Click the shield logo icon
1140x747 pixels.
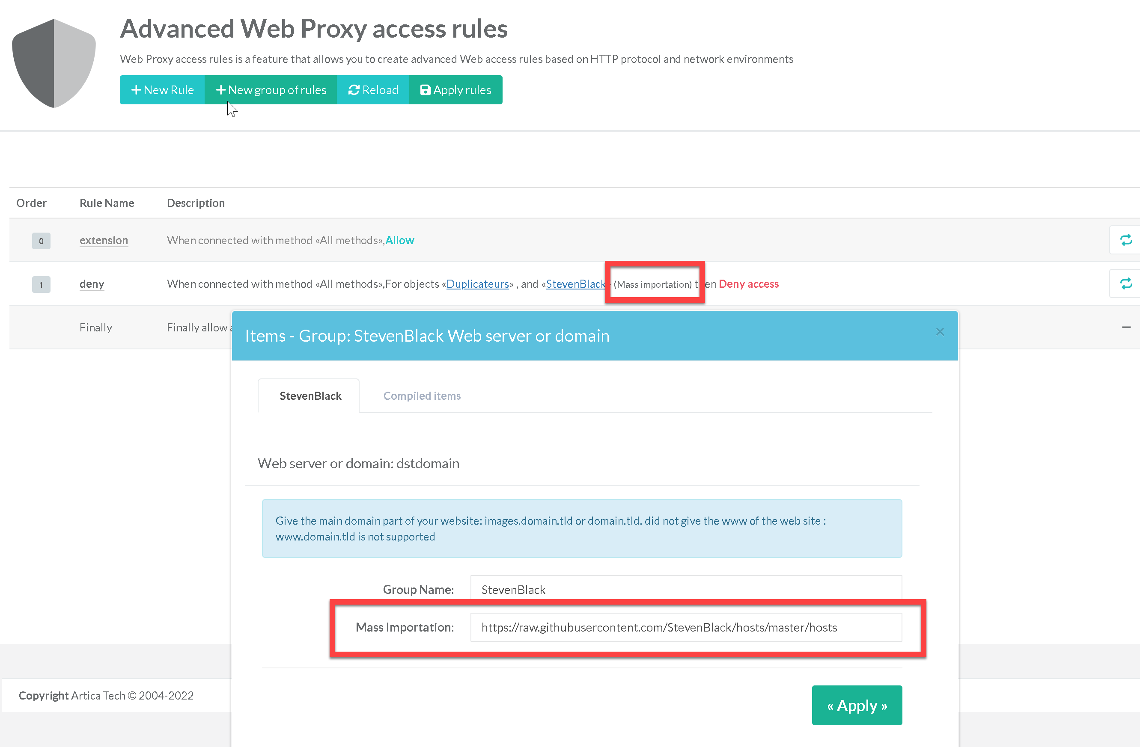[54, 63]
